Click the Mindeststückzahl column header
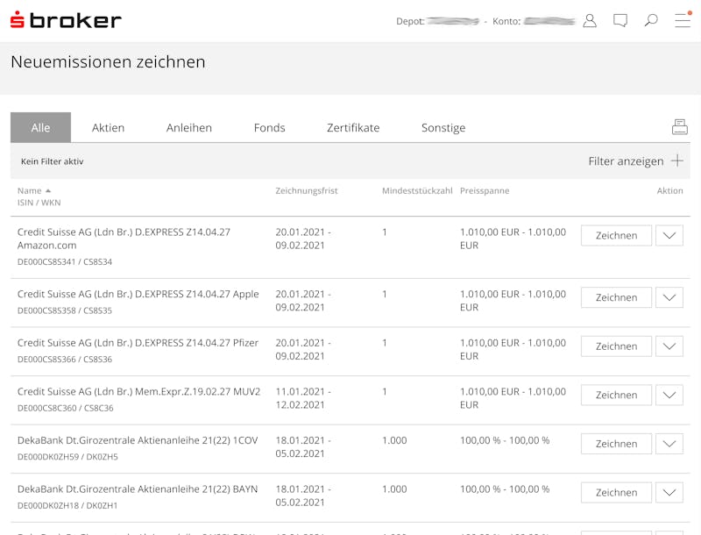This screenshot has width=701, height=535. [417, 191]
